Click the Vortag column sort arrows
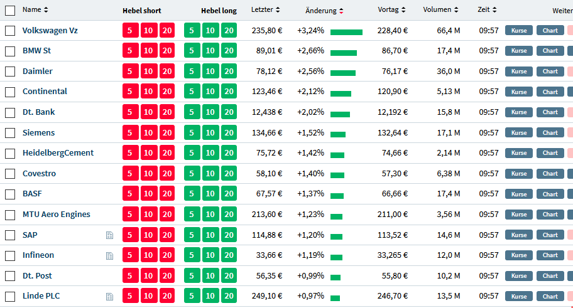This screenshot has width=573, height=308. (x=403, y=10)
